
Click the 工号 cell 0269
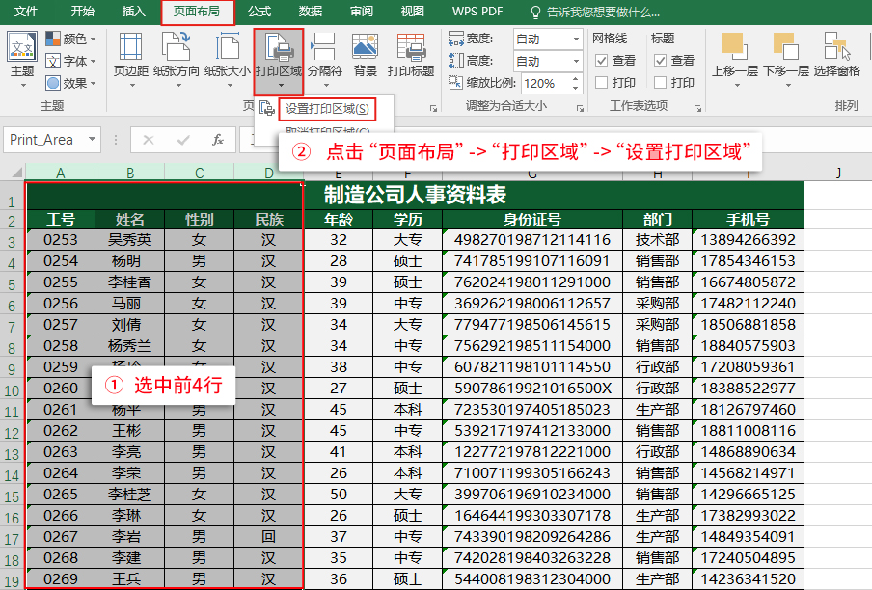point(61,578)
